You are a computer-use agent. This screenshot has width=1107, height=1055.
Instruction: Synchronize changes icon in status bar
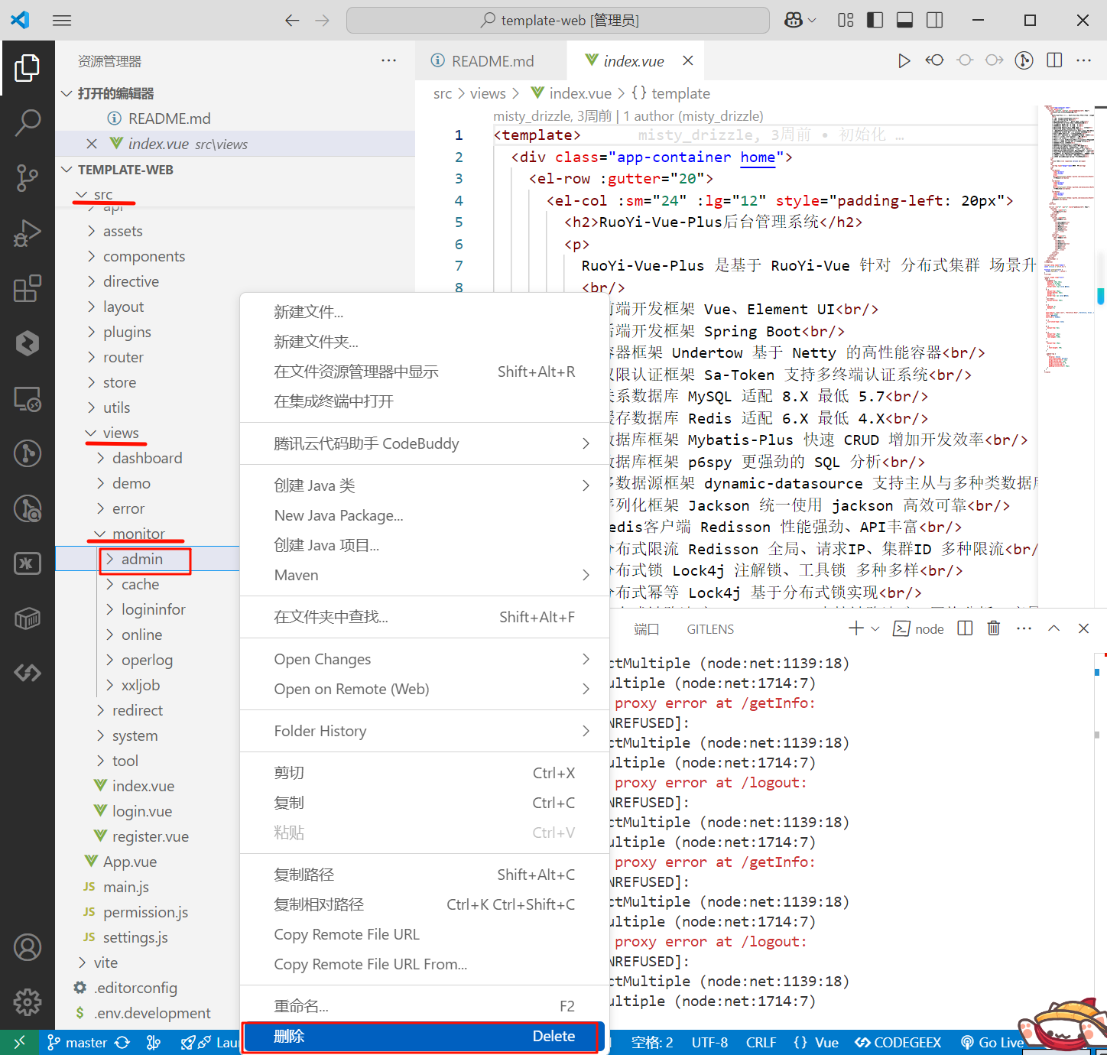tap(122, 1042)
